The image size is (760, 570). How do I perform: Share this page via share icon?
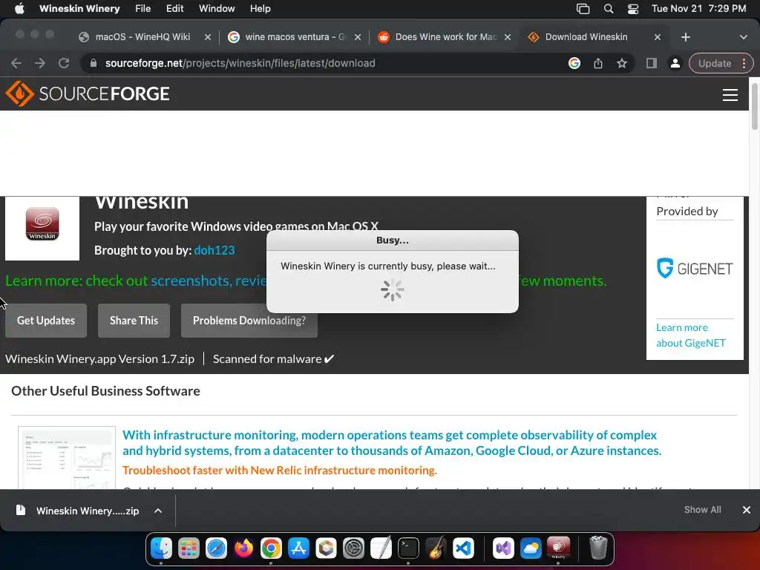[598, 63]
